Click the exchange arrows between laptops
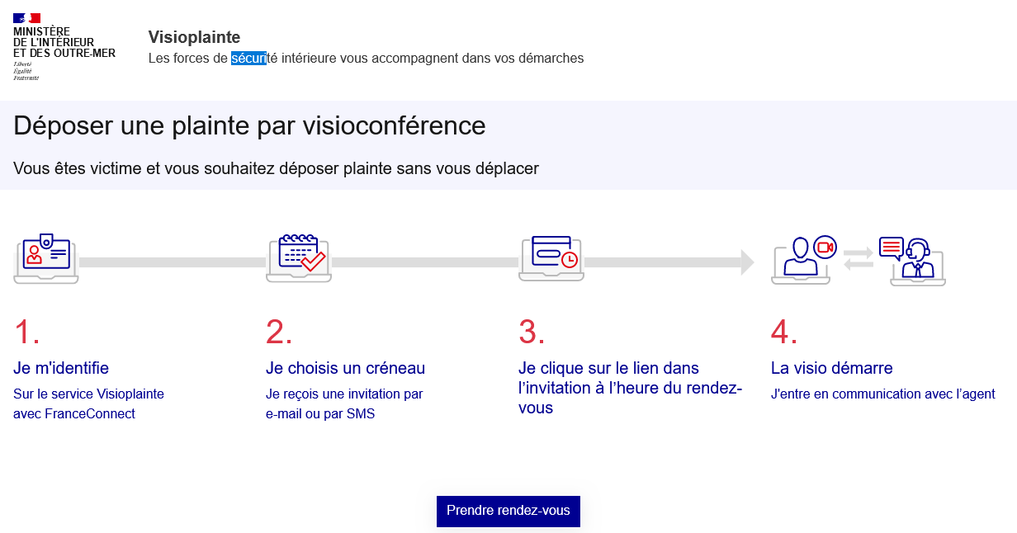The width and height of the screenshot is (1017, 533). click(859, 258)
